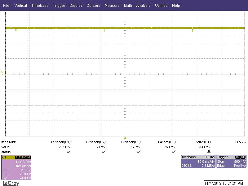Click the 2.5 MS/s sample rate value
Screen dimensions: 248x186
tap(208, 166)
